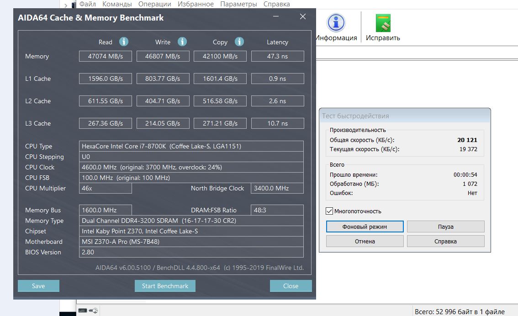Viewport: 518px width, 316px height.
Task: Click total speed value 20 121
Action: (467, 140)
